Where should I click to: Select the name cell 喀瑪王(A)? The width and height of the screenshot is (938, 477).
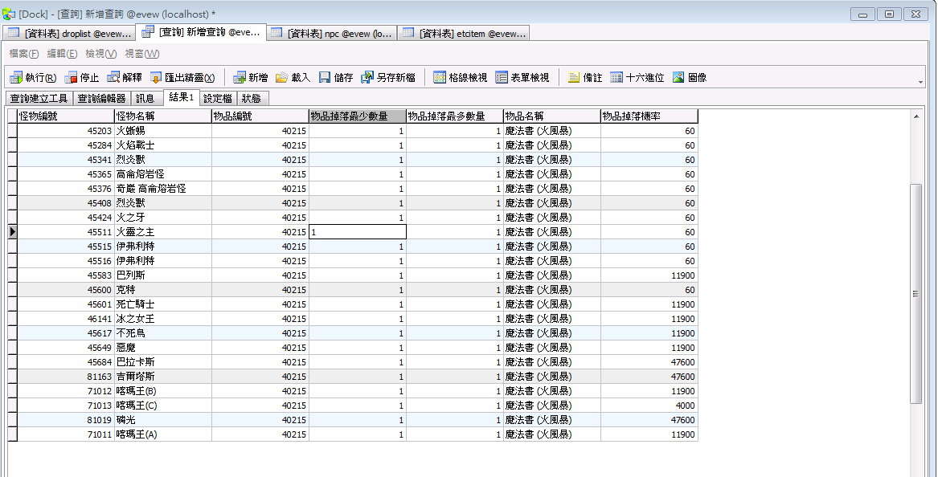(x=162, y=434)
